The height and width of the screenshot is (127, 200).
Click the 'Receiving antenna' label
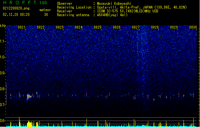73,15
